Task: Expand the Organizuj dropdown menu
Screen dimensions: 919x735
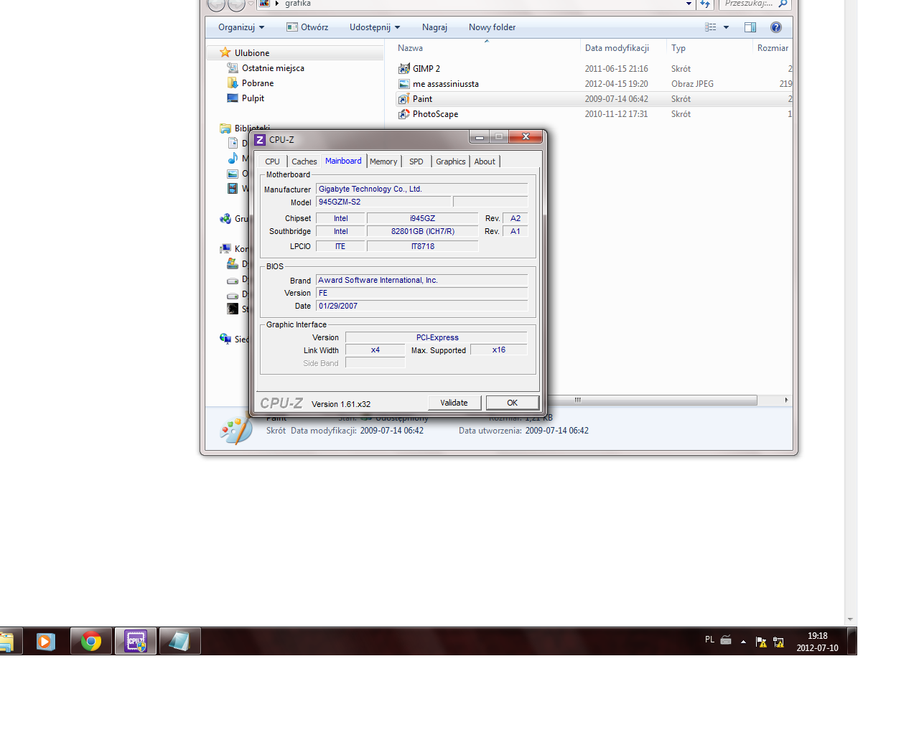Action: pos(241,27)
